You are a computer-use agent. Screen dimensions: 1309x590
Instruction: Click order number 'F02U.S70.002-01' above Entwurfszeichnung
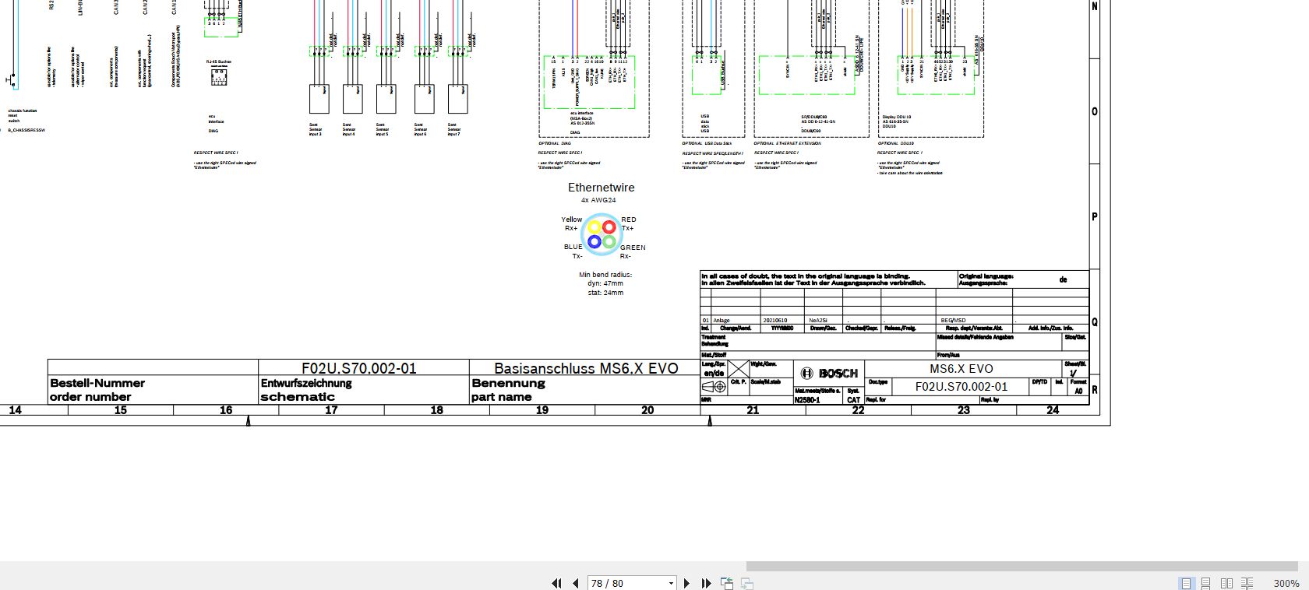click(359, 368)
